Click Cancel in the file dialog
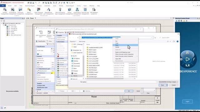Screen dimensions: 200x112 tap(174, 85)
